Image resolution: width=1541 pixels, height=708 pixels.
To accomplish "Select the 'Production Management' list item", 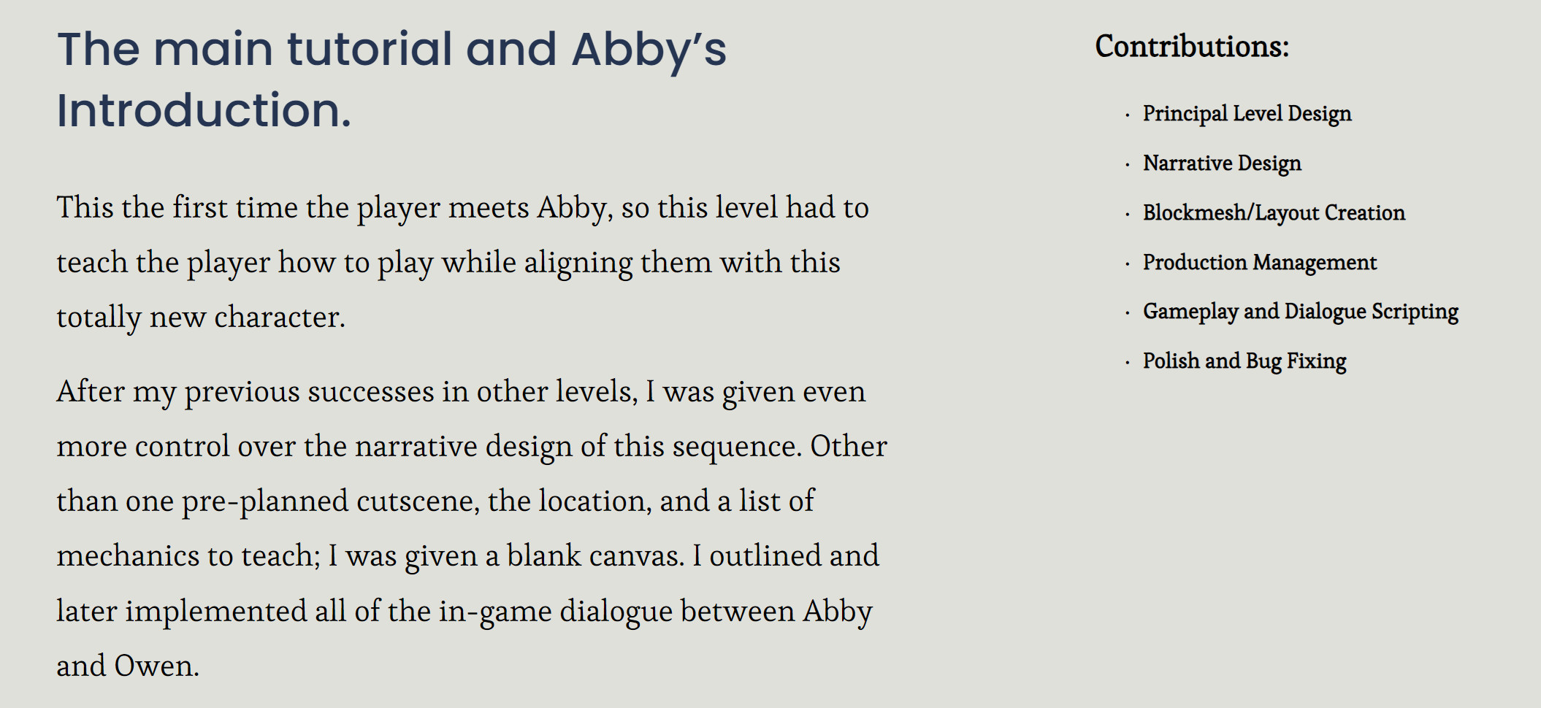I will pyautogui.click(x=1260, y=263).
